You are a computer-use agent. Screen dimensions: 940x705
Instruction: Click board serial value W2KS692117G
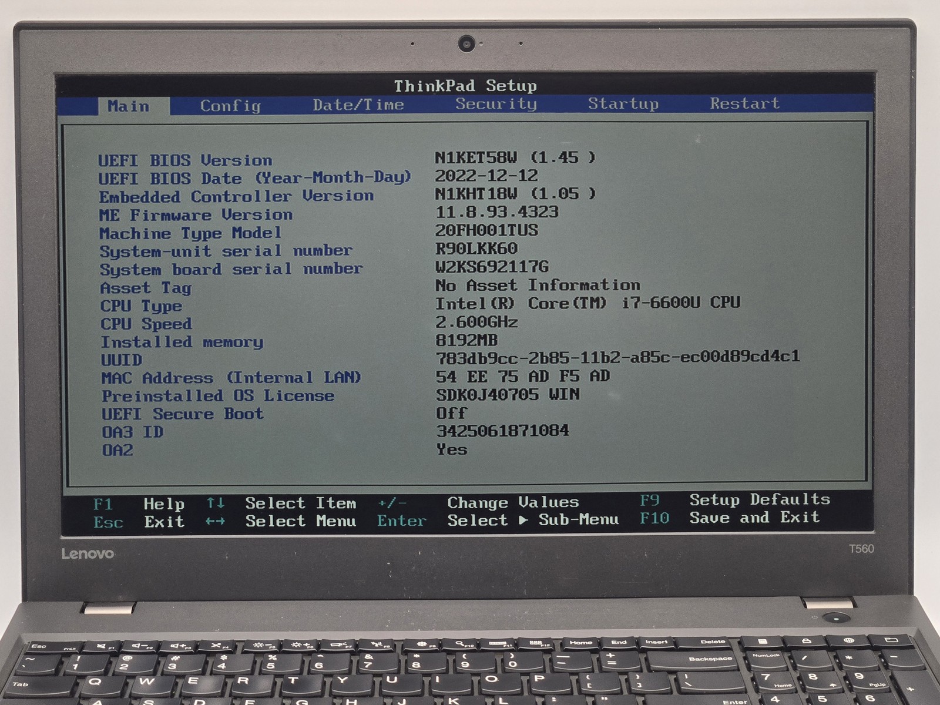[x=492, y=267]
